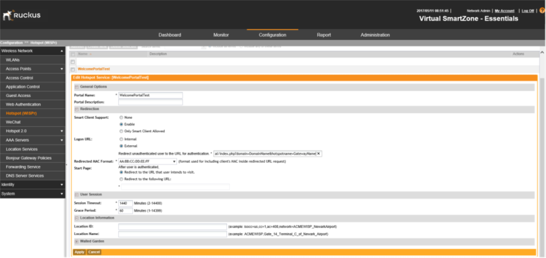The width and height of the screenshot is (546, 258).
Task: Tick the WelcomePortalTest row checkbox
Action: 73,70
